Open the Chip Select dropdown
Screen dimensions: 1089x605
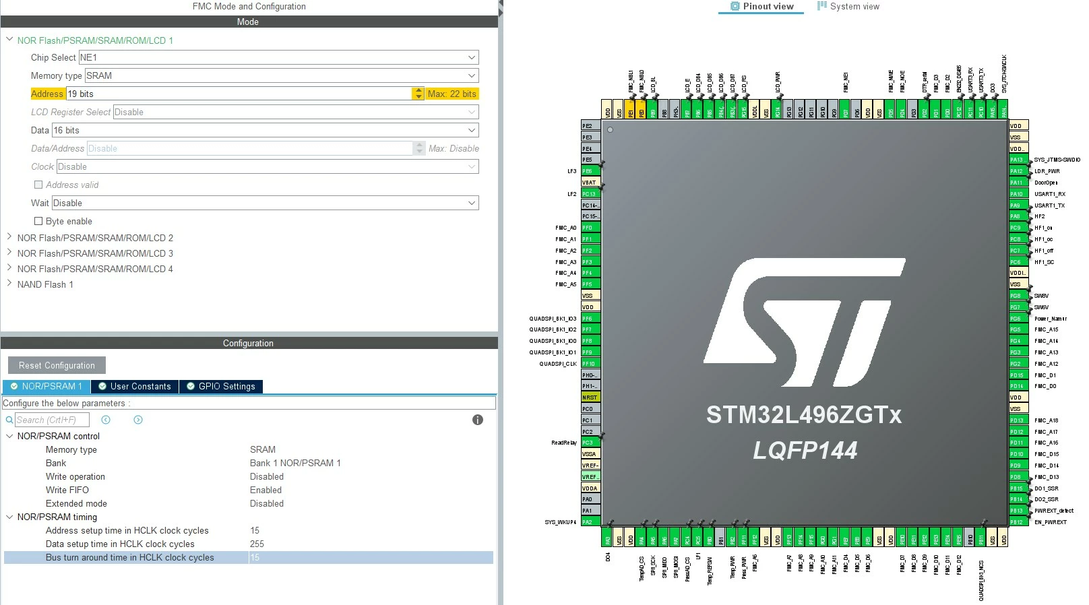click(278, 57)
